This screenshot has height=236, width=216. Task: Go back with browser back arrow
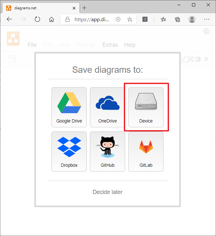click(x=9, y=19)
